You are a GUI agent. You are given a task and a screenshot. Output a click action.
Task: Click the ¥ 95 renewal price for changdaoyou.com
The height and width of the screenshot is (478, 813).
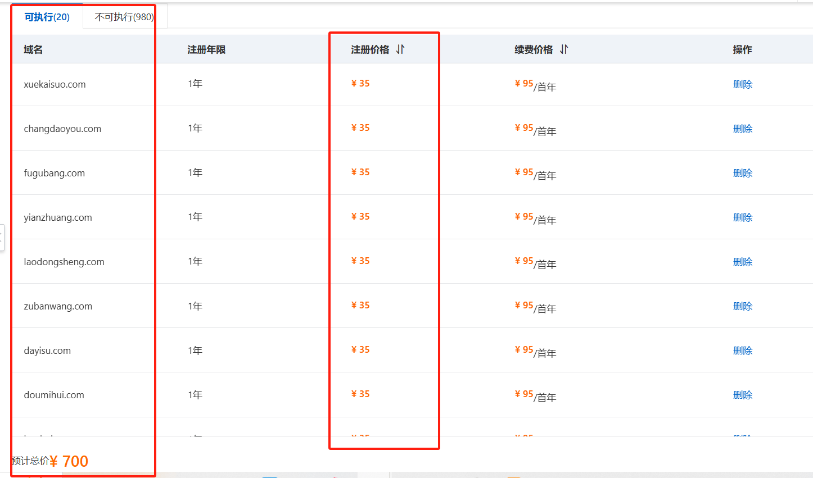click(x=524, y=128)
